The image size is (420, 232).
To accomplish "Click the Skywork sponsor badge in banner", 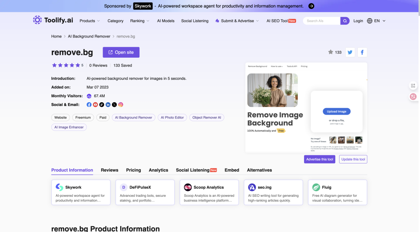I will (143, 6).
